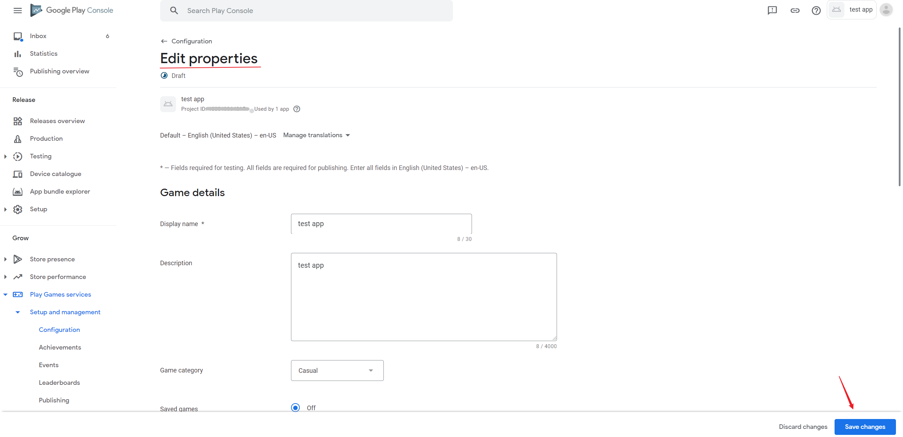903x437 pixels.
Task: Discard changes using text button
Action: (x=804, y=427)
